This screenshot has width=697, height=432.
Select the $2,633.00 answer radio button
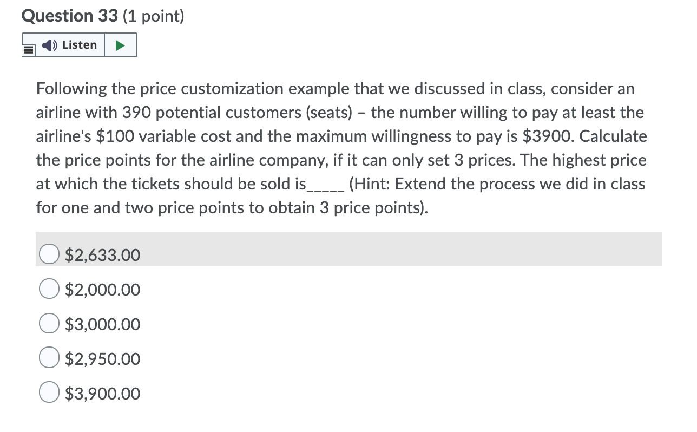[49, 253]
